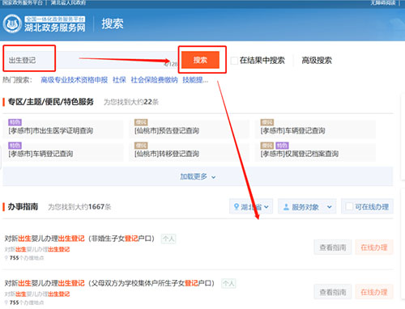Expand 加载更多 results
This screenshot has height=309, width=405.
coord(198,176)
